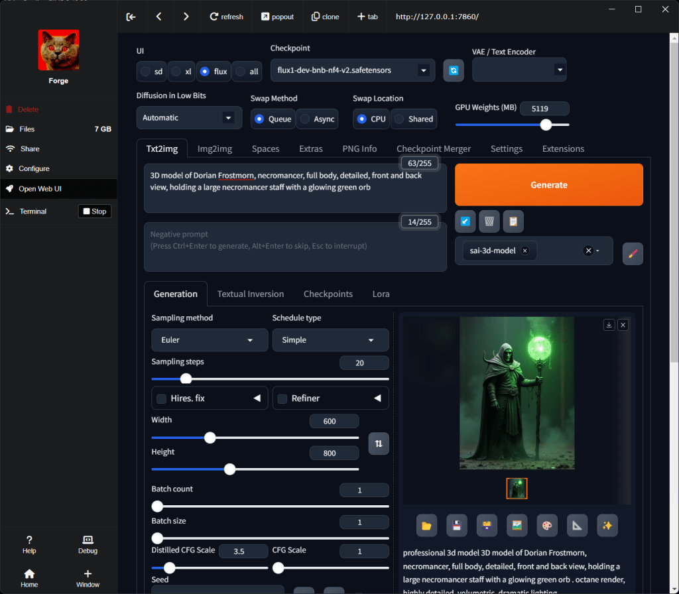Click the trash icon to clear prompt
679x594 pixels.
point(489,221)
